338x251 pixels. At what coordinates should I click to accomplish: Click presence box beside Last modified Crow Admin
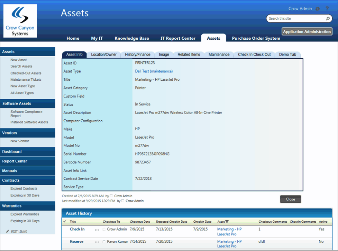click(123, 201)
